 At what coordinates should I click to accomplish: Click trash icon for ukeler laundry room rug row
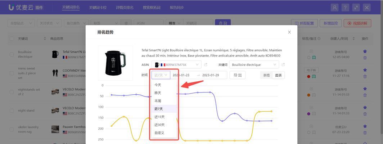click(365, 132)
